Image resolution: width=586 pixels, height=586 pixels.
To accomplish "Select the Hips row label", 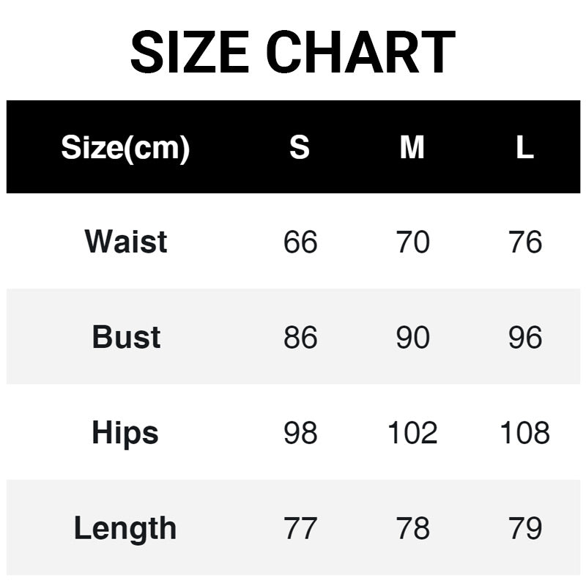I will pyautogui.click(x=125, y=432).
